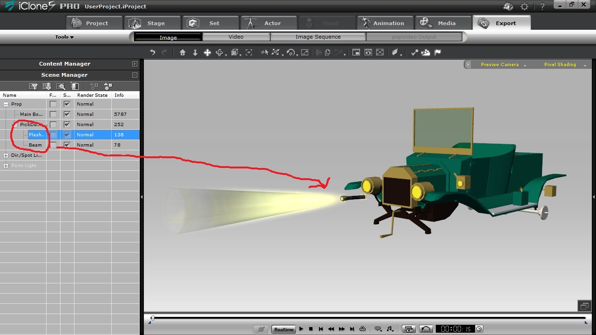This screenshot has height=335, width=596.
Task: Collapse the PickDu... tree node
Action: tap(15, 125)
